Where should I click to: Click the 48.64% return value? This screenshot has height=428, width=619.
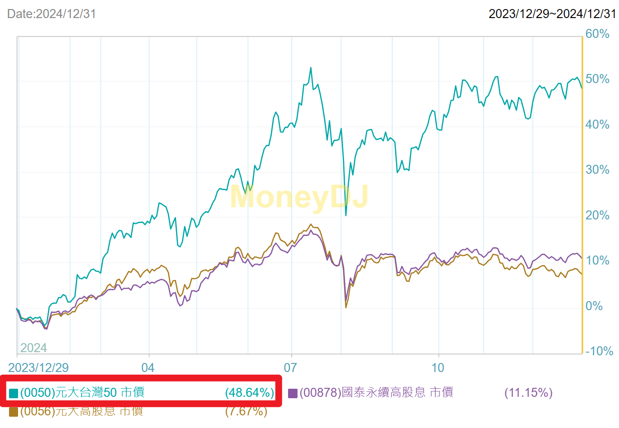click(x=250, y=392)
